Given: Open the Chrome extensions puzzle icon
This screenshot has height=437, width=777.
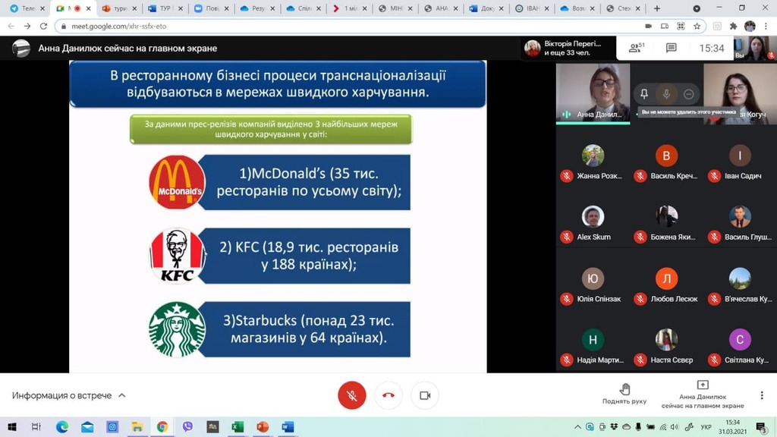Looking at the screenshot, I should point(733,26).
